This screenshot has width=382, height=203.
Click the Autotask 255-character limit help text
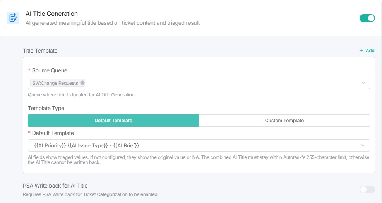(199, 160)
